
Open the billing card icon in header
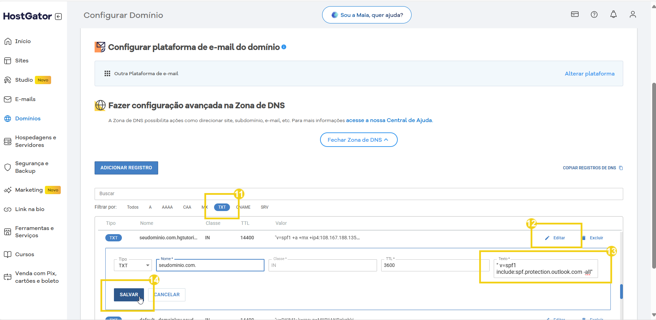pos(575,14)
